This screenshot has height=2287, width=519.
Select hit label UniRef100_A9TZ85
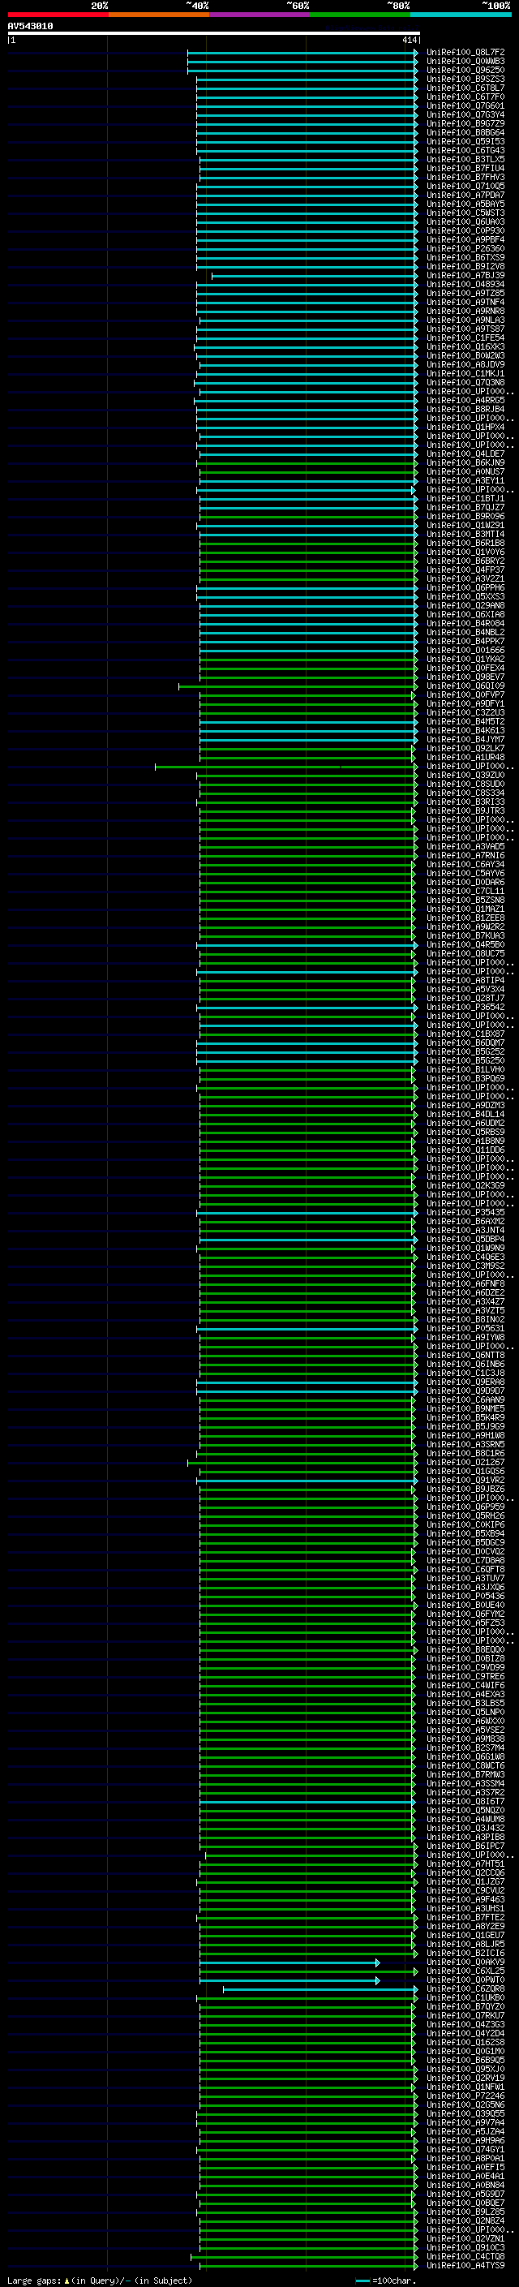coord(465,293)
